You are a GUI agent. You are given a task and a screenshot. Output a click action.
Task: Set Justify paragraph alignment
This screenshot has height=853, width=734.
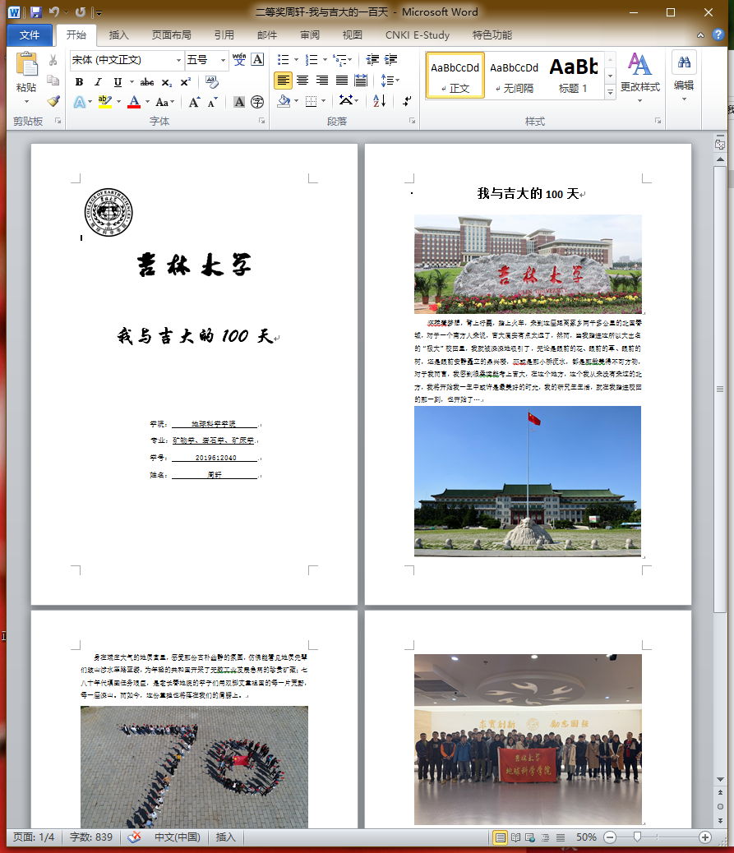coord(342,81)
